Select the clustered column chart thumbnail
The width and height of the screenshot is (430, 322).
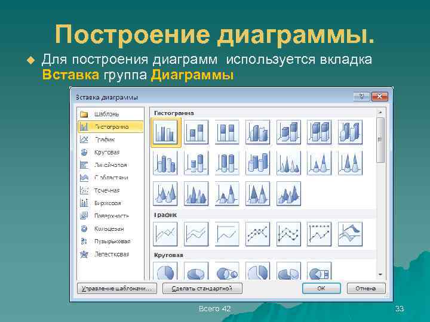(x=165, y=132)
